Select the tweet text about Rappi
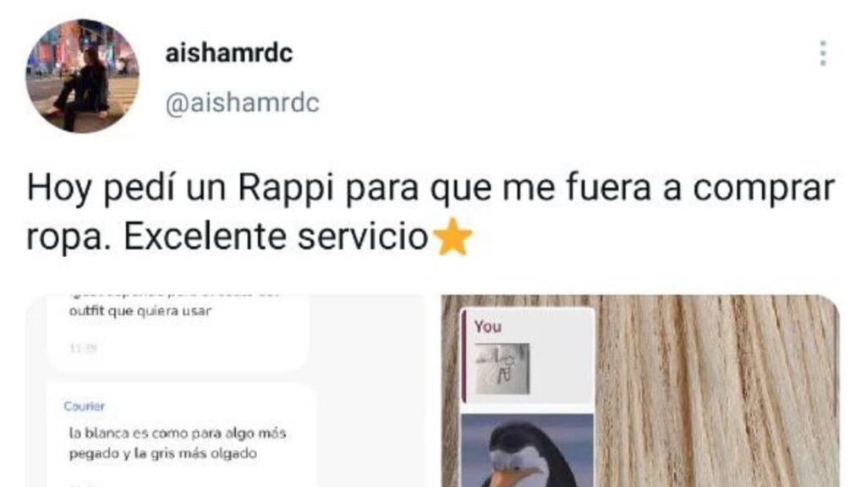The width and height of the screenshot is (866, 487). click(x=430, y=212)
